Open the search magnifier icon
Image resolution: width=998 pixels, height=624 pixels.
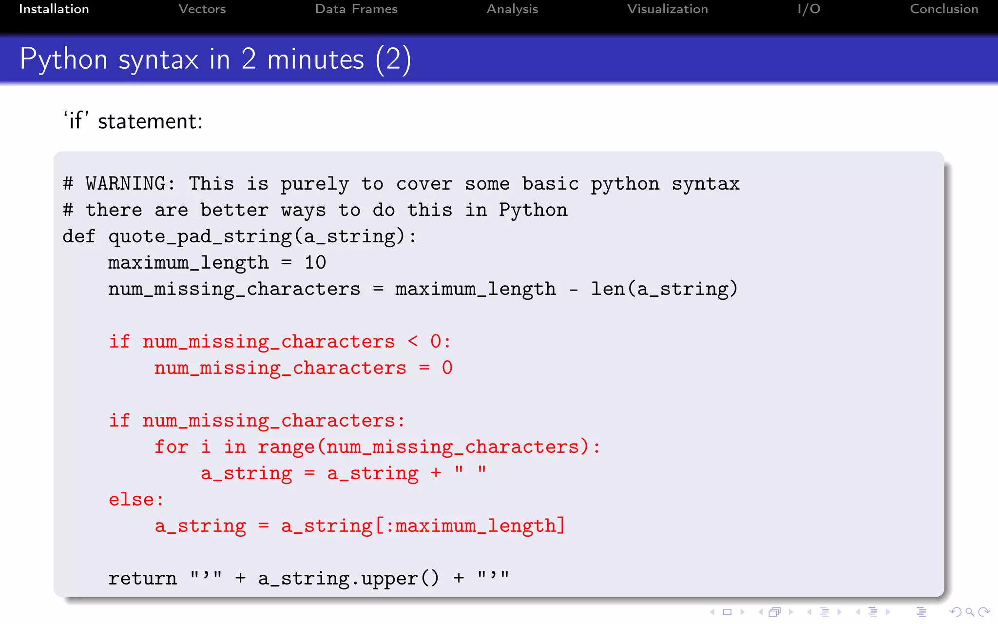(x=970, y=612)
